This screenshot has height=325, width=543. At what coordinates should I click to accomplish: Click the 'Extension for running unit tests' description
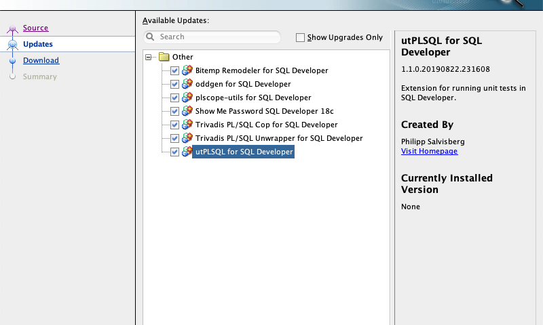coord(464,93)
